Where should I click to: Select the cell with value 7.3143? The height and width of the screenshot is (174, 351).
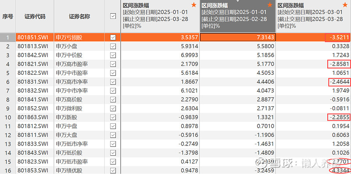(238, 38)
